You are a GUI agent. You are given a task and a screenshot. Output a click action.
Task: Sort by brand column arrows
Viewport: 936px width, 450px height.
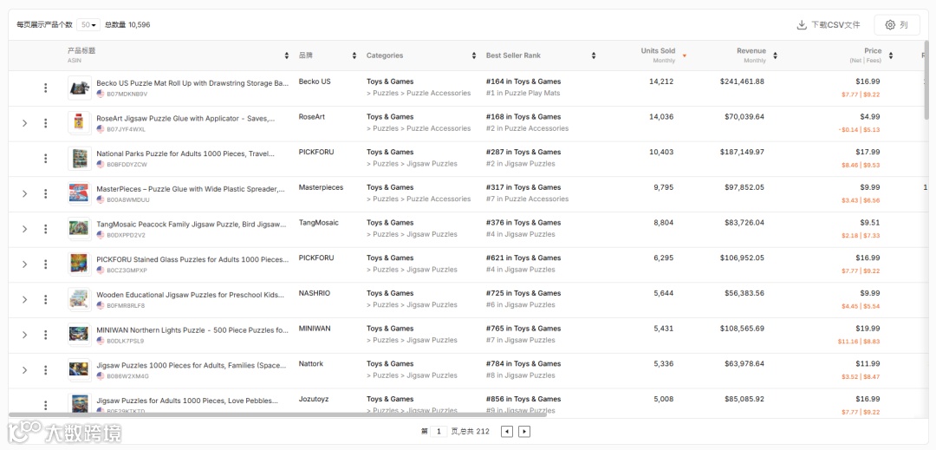click(354, 55)
